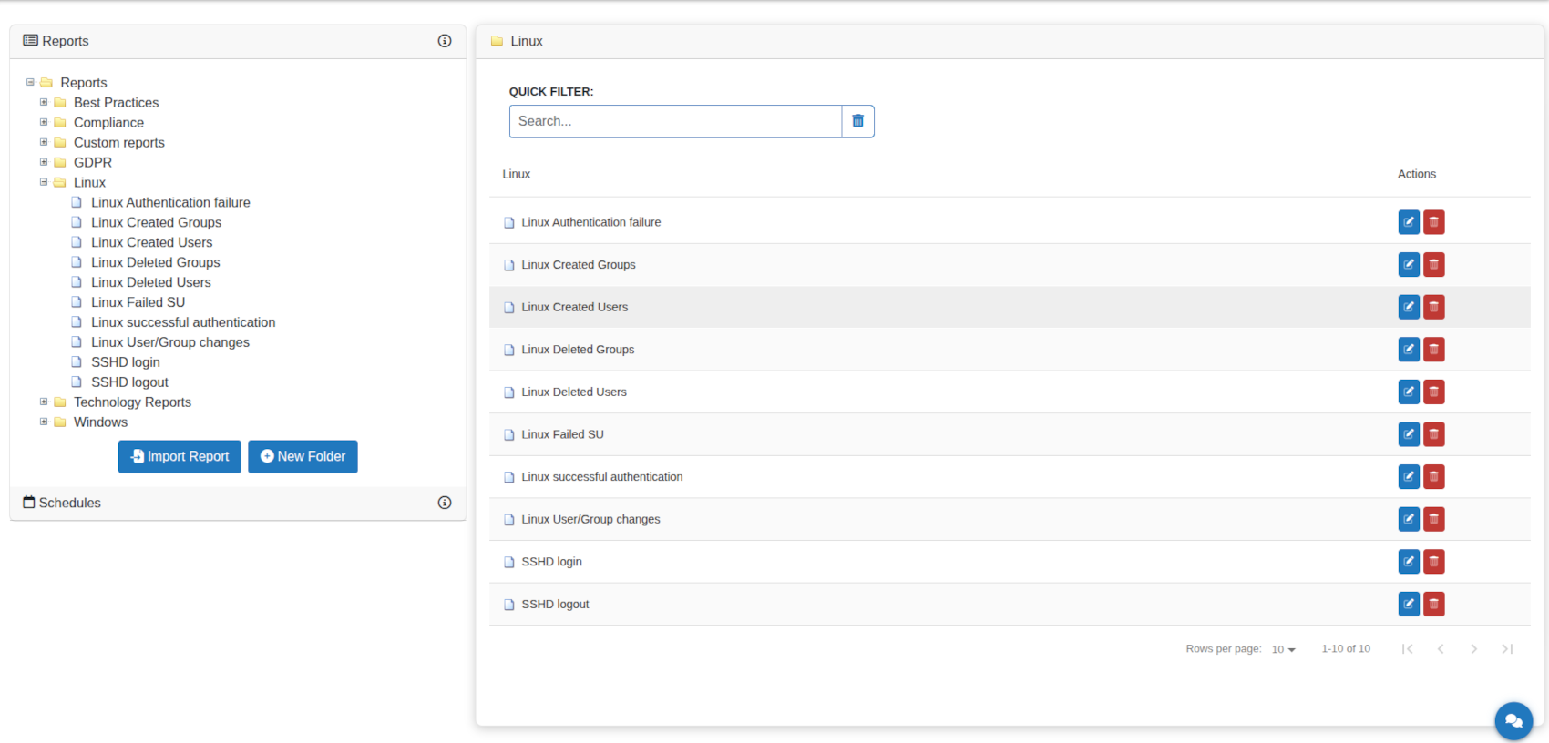The width and height of the screenshot is (1549, 743).
Task: Expand the Compliance folder
Action: (44, 122)
